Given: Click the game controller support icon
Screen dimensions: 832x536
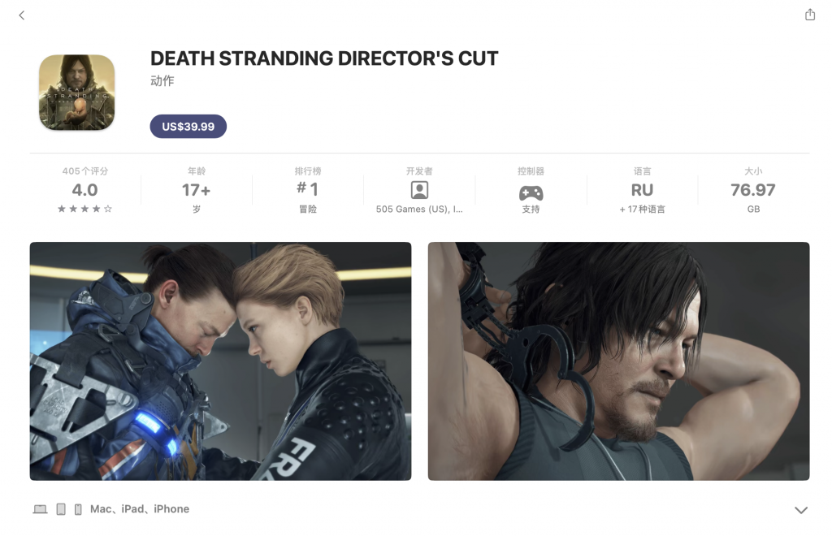Looking at the screenshot, I should pos(531,192).
